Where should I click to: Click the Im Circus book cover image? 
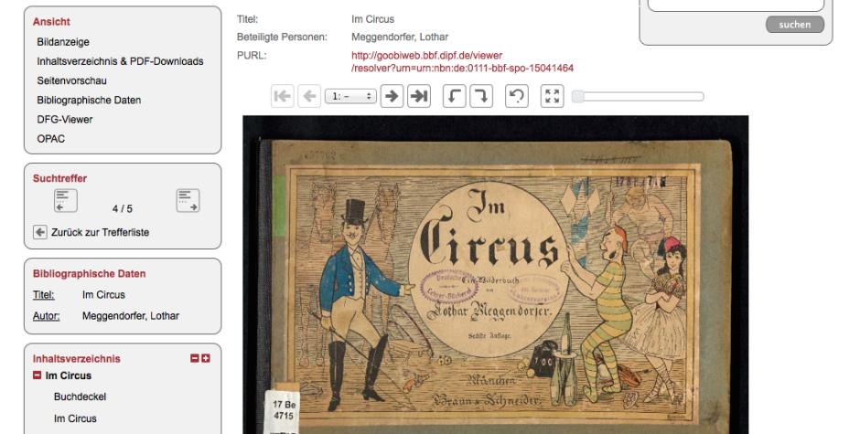pos(496,274)
